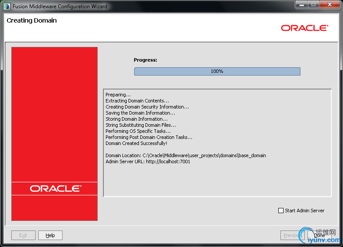
Task: Click the wizard icon in title bar
Action: tap(7, 7)
